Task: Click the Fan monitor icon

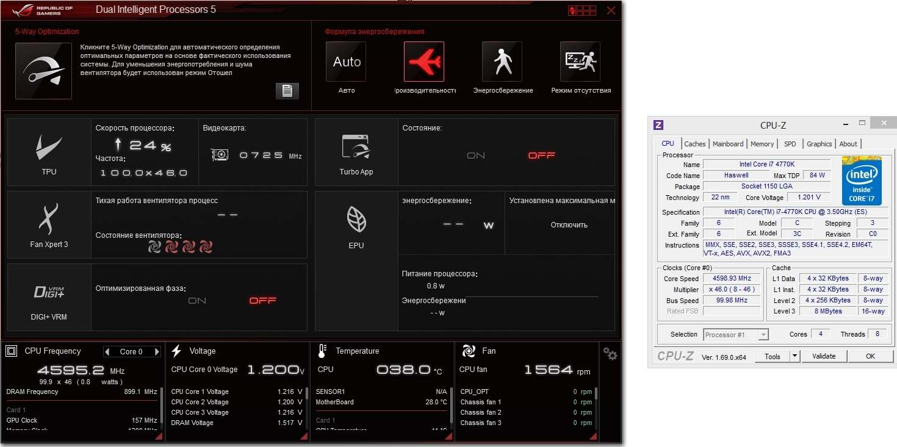Action: tap(469, 351)
